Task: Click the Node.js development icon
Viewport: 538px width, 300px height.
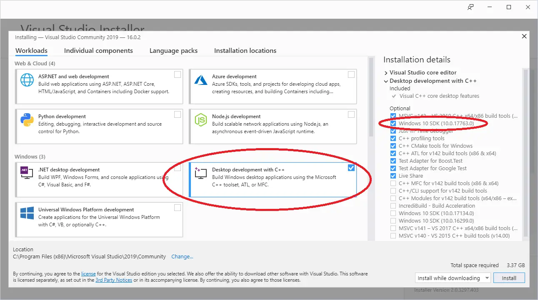Action: point(200,120)
